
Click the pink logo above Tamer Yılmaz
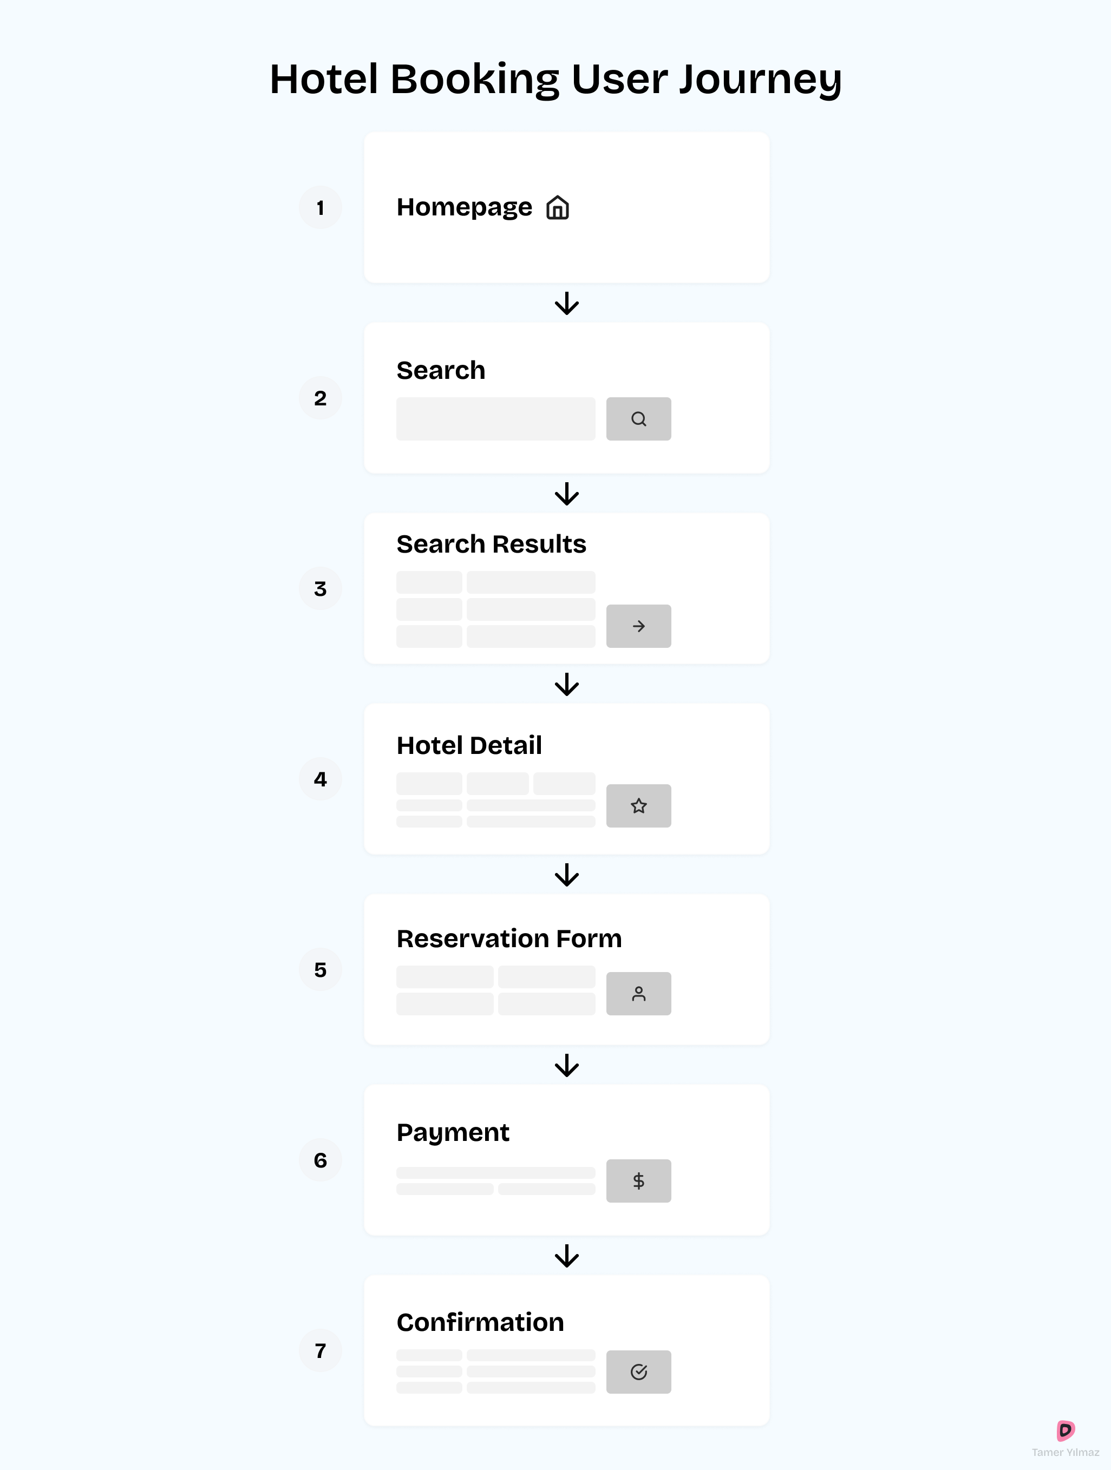tap(1065, 1429)
